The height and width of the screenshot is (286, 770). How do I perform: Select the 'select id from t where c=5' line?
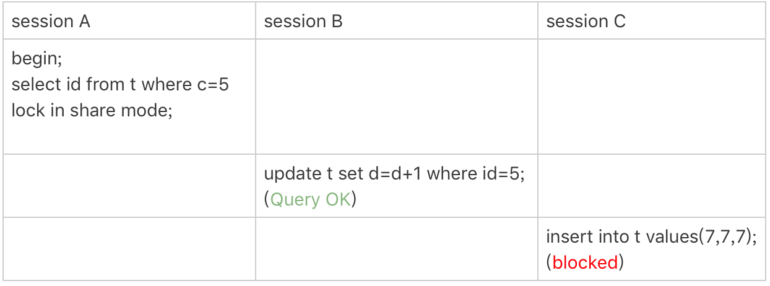tap(120, 85)
